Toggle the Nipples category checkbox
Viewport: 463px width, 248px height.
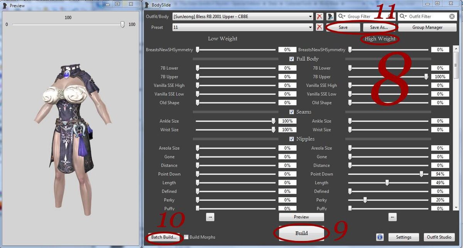(x=292, y=139)
